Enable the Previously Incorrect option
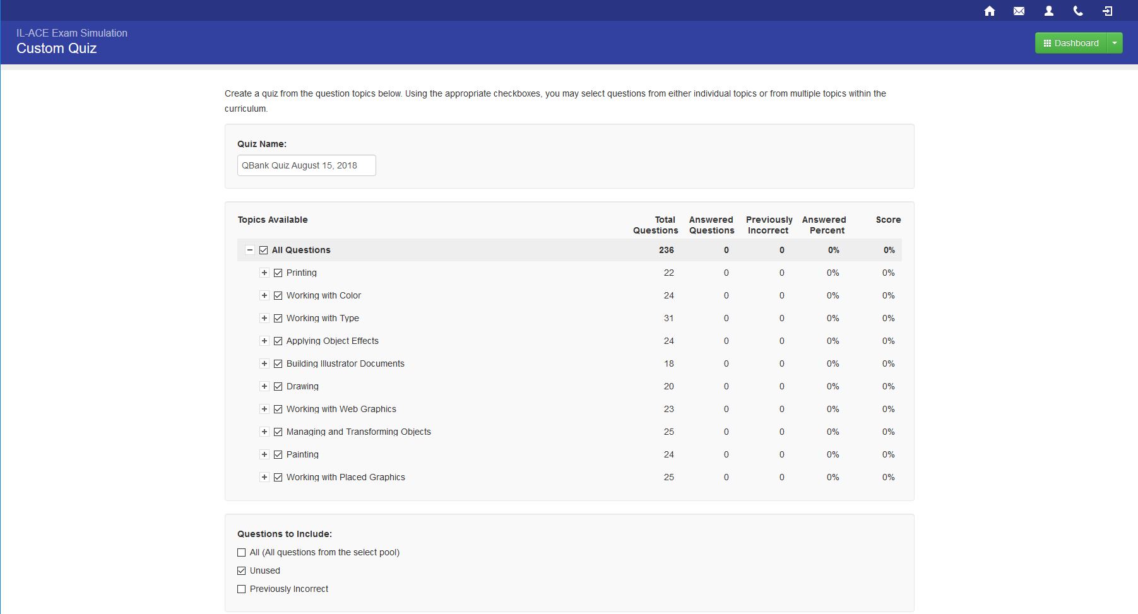 [242, 589]
